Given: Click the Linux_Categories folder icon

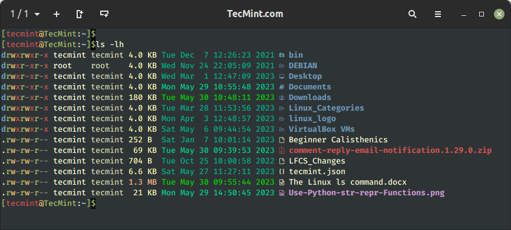Looking at the screenshot, I should click(282, 108).
